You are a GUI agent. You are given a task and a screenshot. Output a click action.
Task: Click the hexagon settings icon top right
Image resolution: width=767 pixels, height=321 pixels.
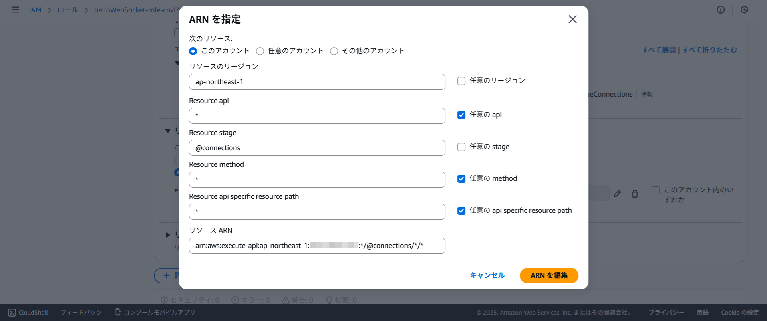tap(744, 10)
